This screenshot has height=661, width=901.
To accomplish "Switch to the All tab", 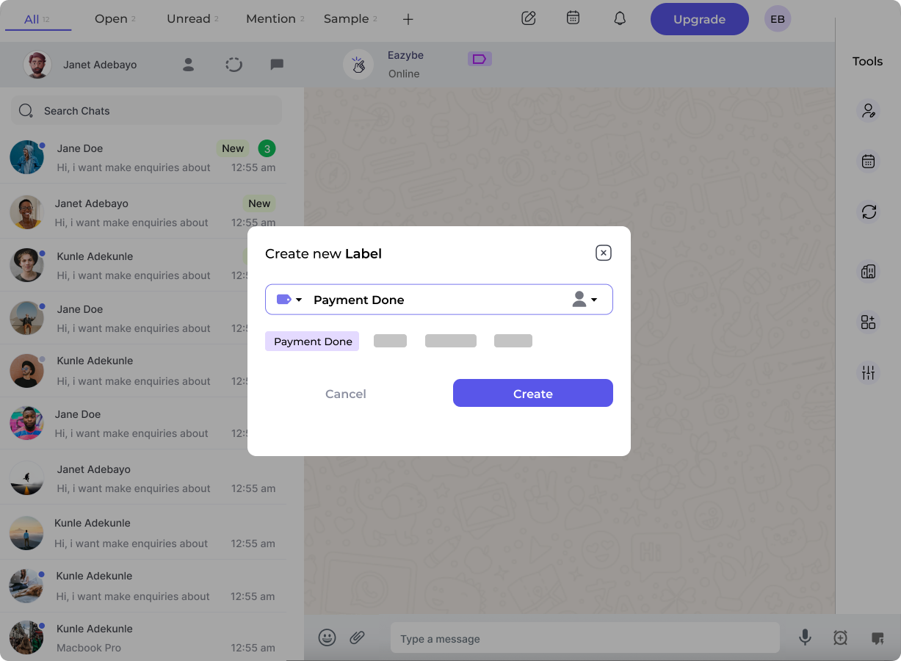I will click(38, 19).
